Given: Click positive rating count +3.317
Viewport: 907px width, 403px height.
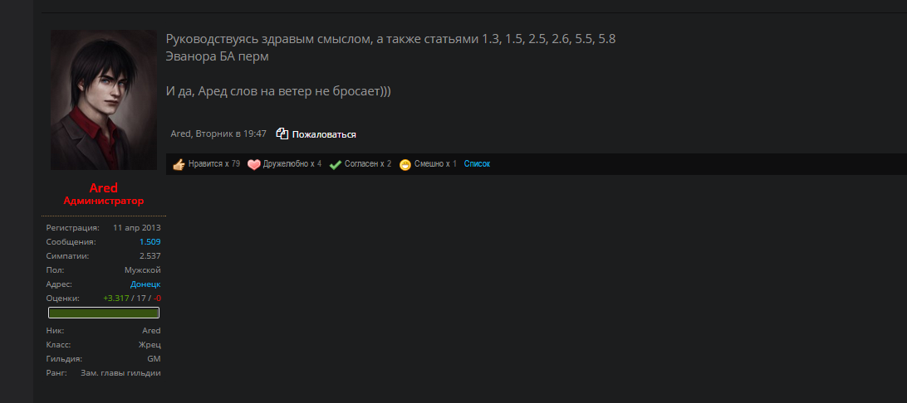Looking at the screenshot, I should point(115,298).
